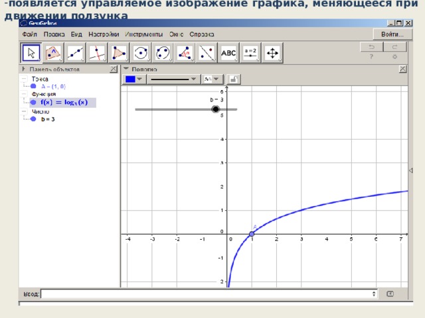Open the settings gear icon
The height and width of the screenshot is (318, 425).
[x=395, y=56]
